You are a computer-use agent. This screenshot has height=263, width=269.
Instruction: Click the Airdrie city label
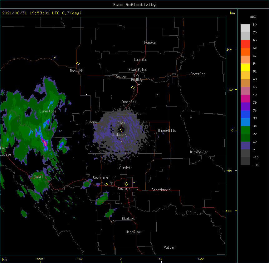pyautogui.click(x=126, y=168)
